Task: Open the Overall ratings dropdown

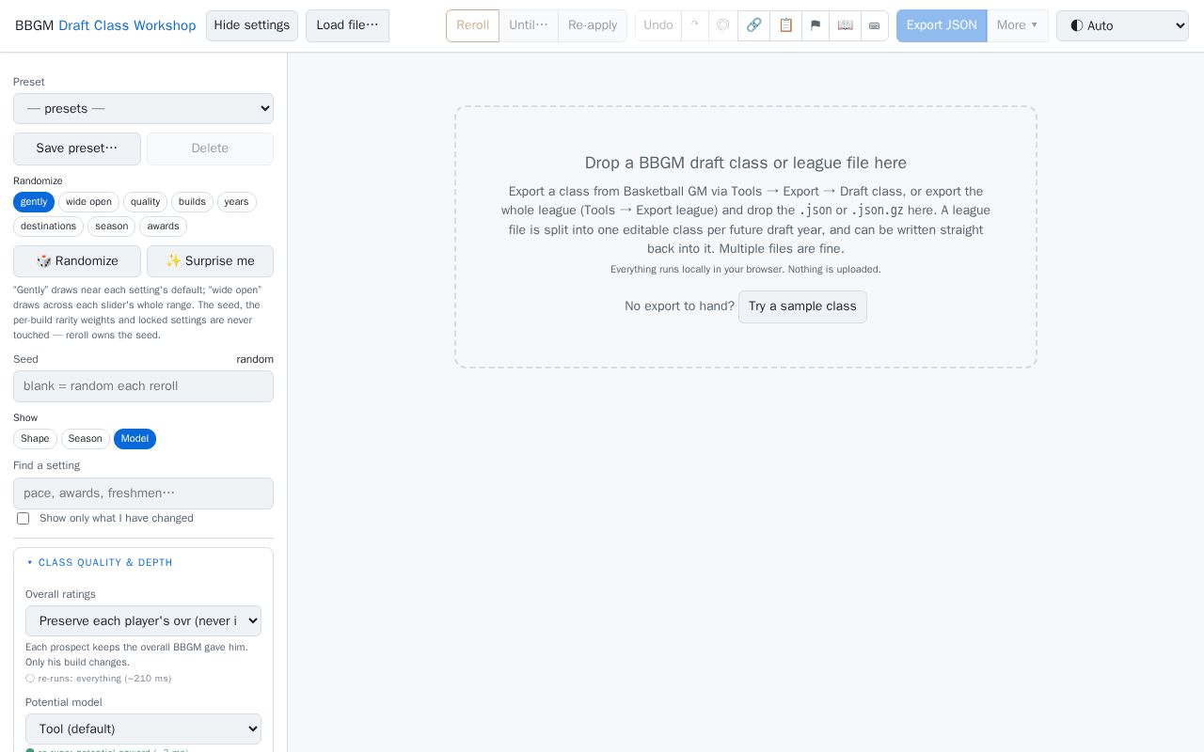Action: click(x=143, y=620)
